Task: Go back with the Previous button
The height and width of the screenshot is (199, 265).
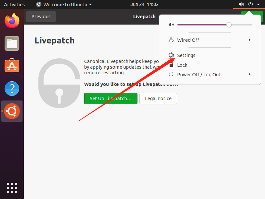Action: 41,17
